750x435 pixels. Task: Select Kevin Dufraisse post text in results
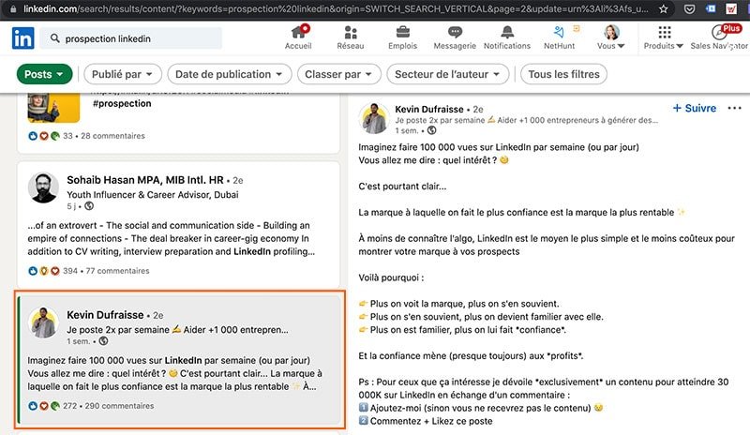point(174,373)
